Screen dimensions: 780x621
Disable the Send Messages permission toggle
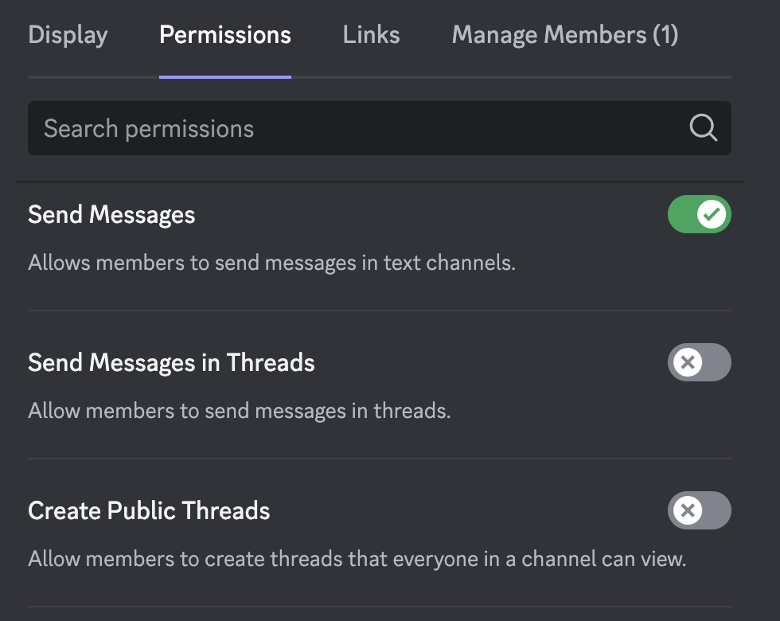pyautogui.click(x=700, y=214)
